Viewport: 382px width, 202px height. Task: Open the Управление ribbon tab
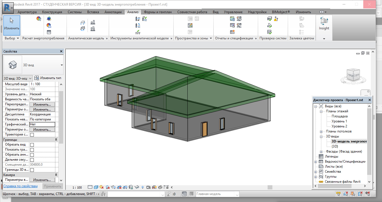pos(233,12)
